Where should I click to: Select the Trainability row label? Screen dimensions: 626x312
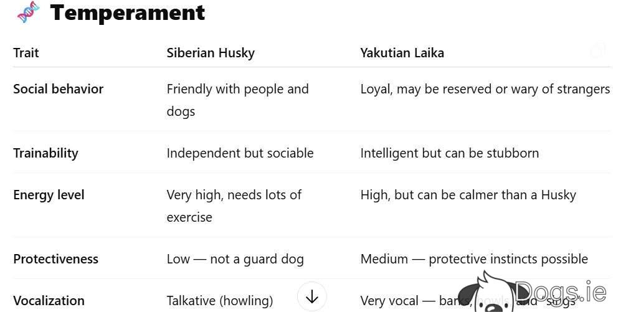[x=45, y=153]
